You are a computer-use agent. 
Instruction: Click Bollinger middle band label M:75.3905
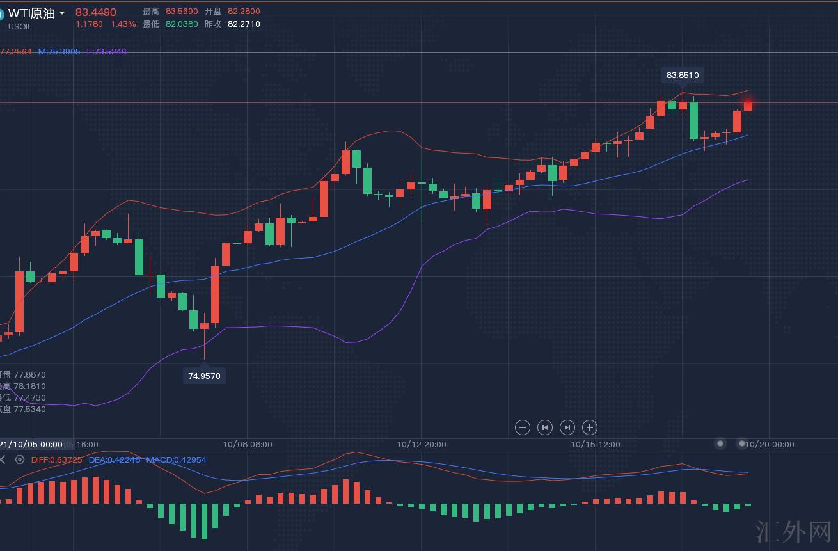coord(59,51)
